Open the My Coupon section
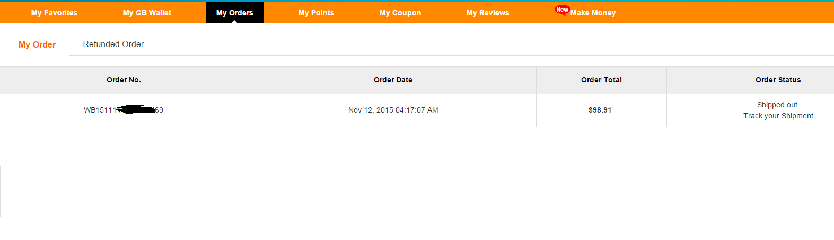The height and width of the screenshot is (240, 834). pos(400,13)
